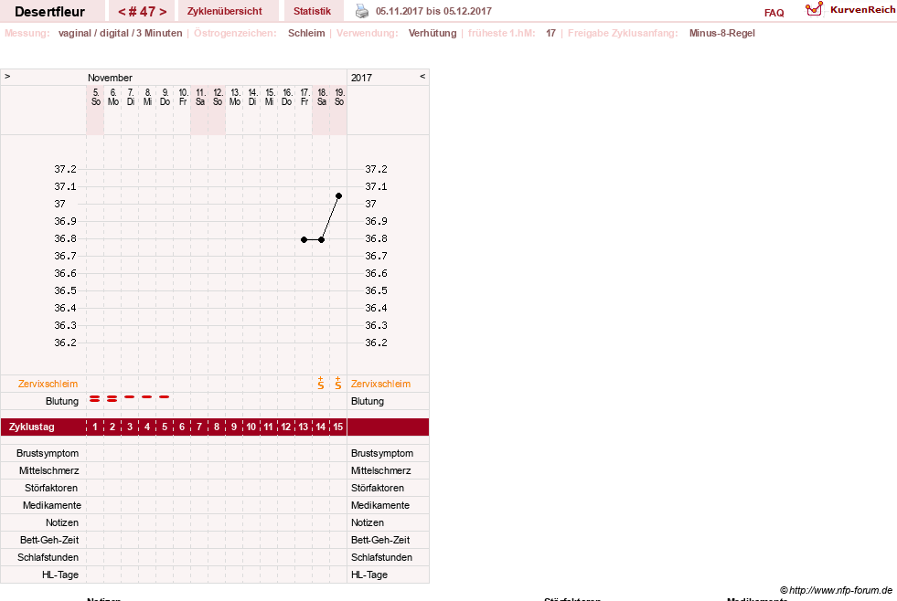Image resolution: width=897 pixels, height=601 pixels.
Task: Click bleeding marker on cycle day 5
Action: click(165, 396)
